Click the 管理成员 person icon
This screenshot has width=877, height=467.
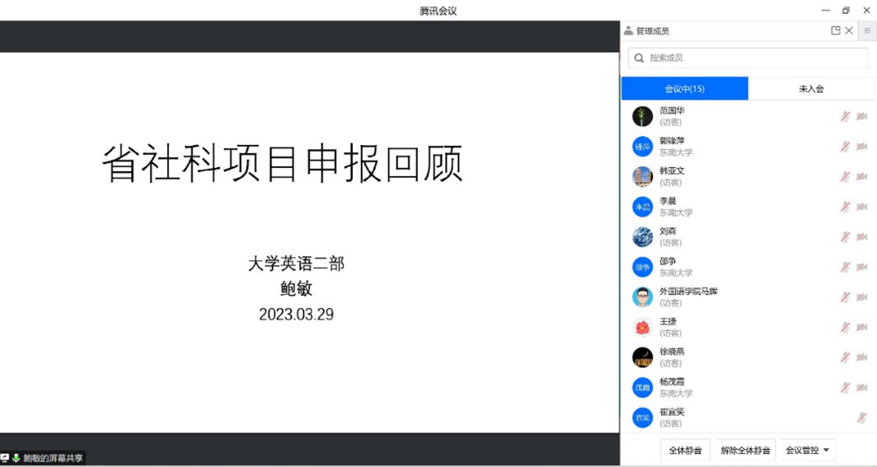pos(629,30)
